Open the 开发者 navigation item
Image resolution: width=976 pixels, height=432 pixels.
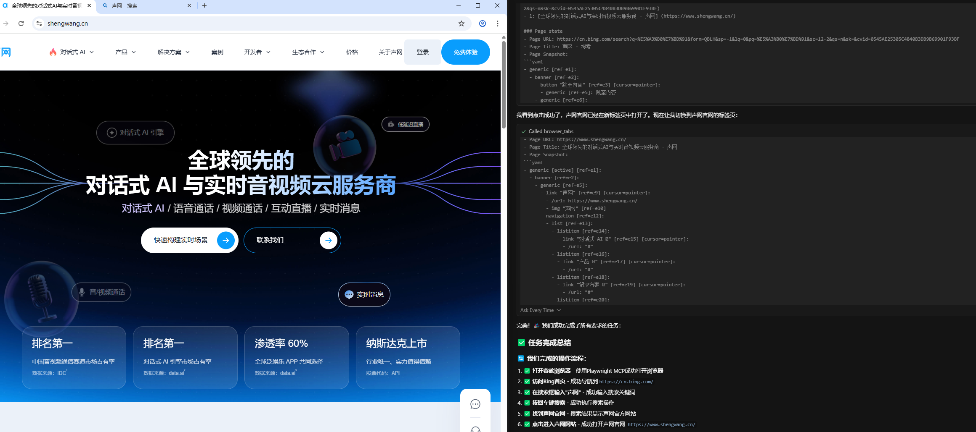coord(253,52)
